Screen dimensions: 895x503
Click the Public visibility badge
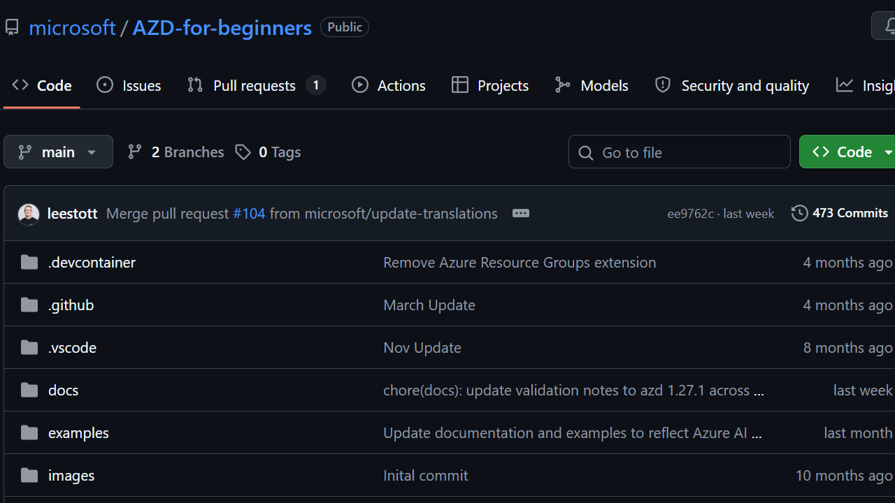click(345, 27)
